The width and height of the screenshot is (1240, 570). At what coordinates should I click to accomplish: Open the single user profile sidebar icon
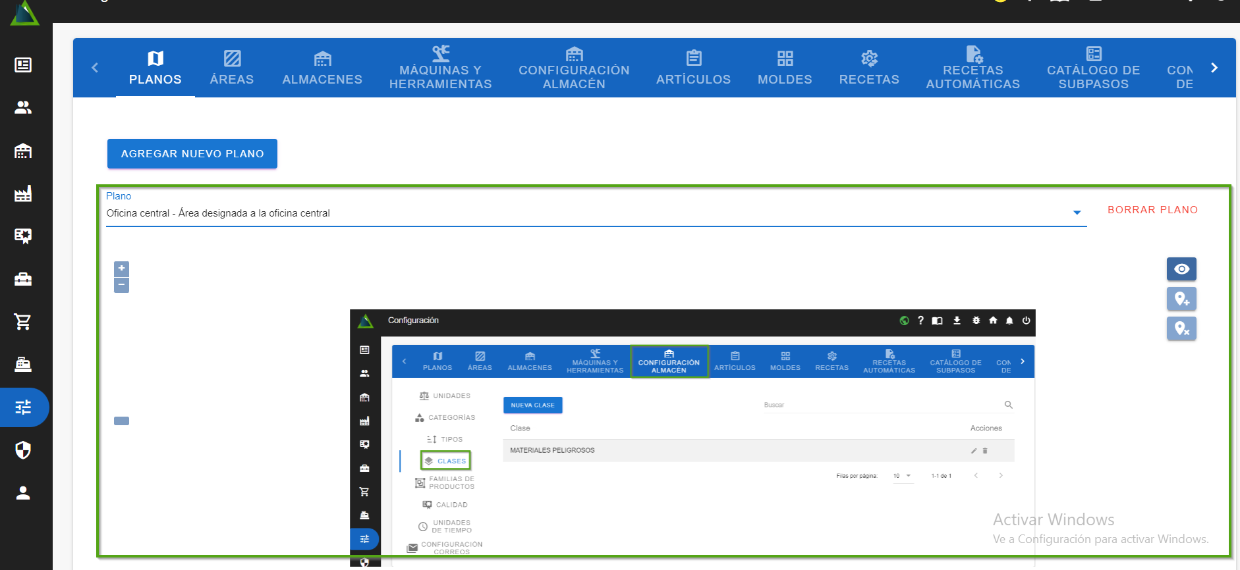(x=23, y=493)
